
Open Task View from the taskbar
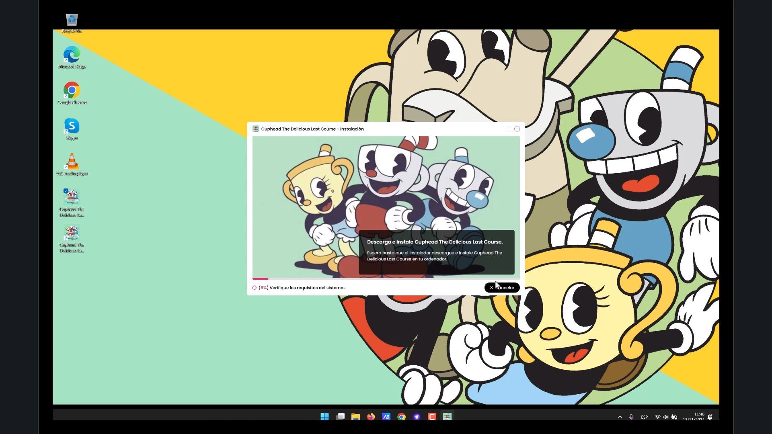[x=340, y=417]
